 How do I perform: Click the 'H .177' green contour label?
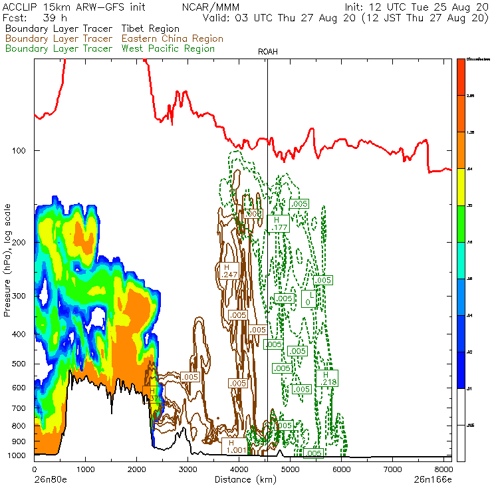click(279, 223)
